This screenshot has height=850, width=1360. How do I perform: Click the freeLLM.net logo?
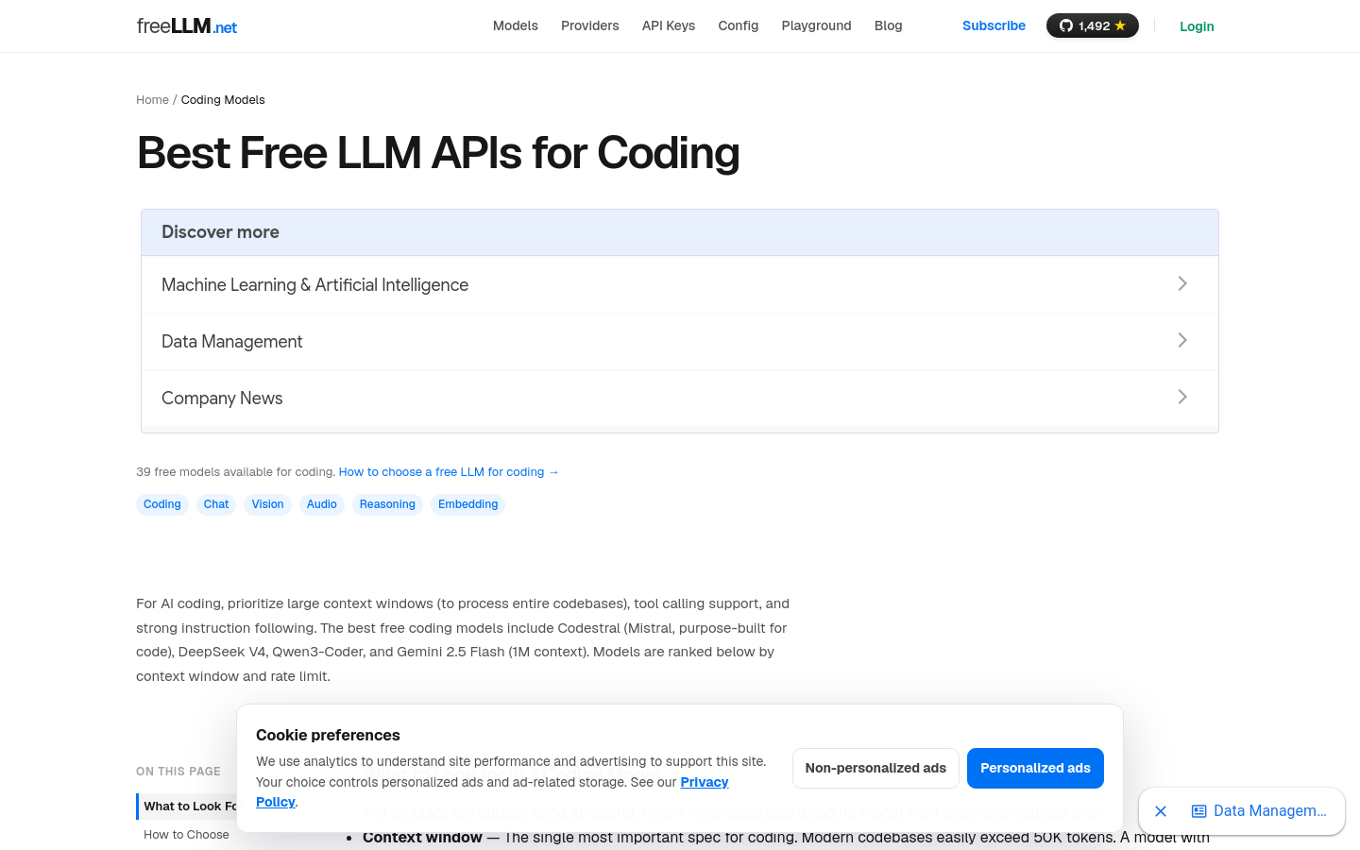tap(187, 26)
